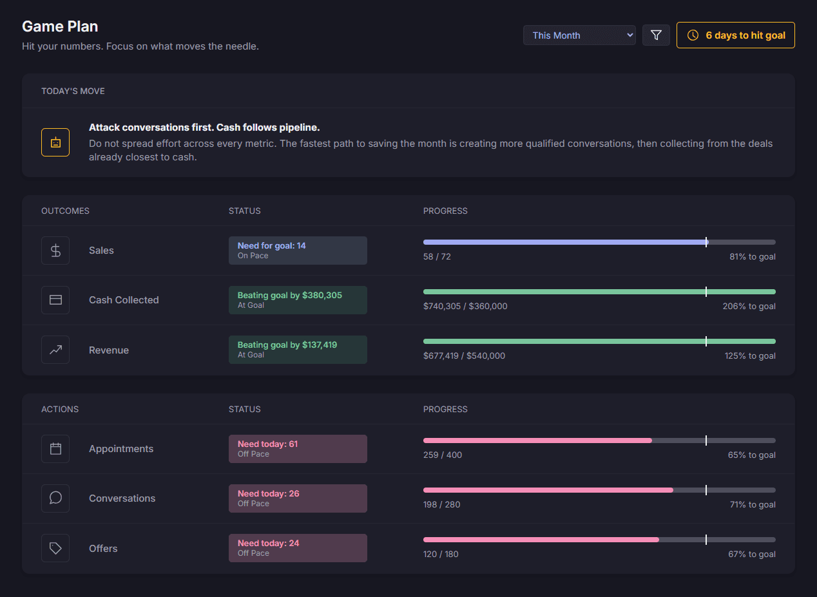The image size is (817, 597).
Task: Click the '$740,305 / $360,000' value
Action: [465, 307]
